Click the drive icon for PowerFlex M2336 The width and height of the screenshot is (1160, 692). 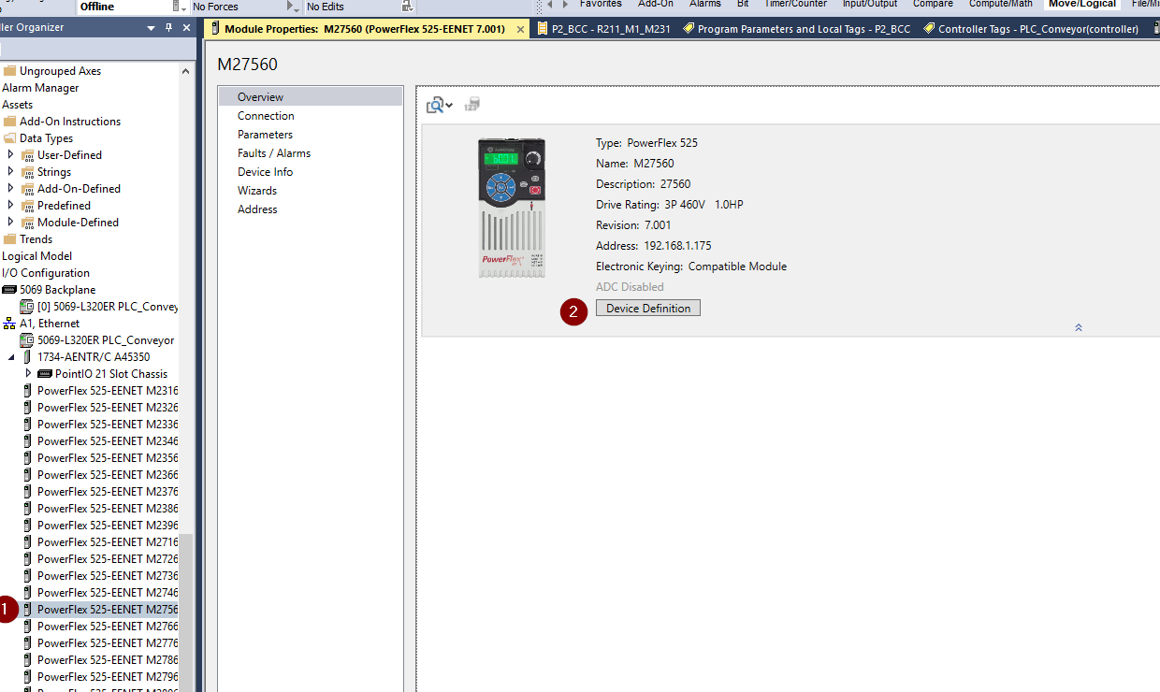27,425
